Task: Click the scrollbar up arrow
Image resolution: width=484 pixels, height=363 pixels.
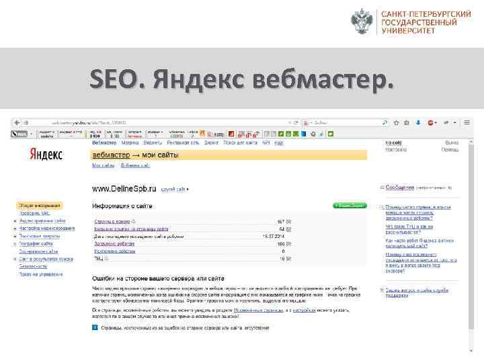Action: pyautogui.click(x=471, y=143)
